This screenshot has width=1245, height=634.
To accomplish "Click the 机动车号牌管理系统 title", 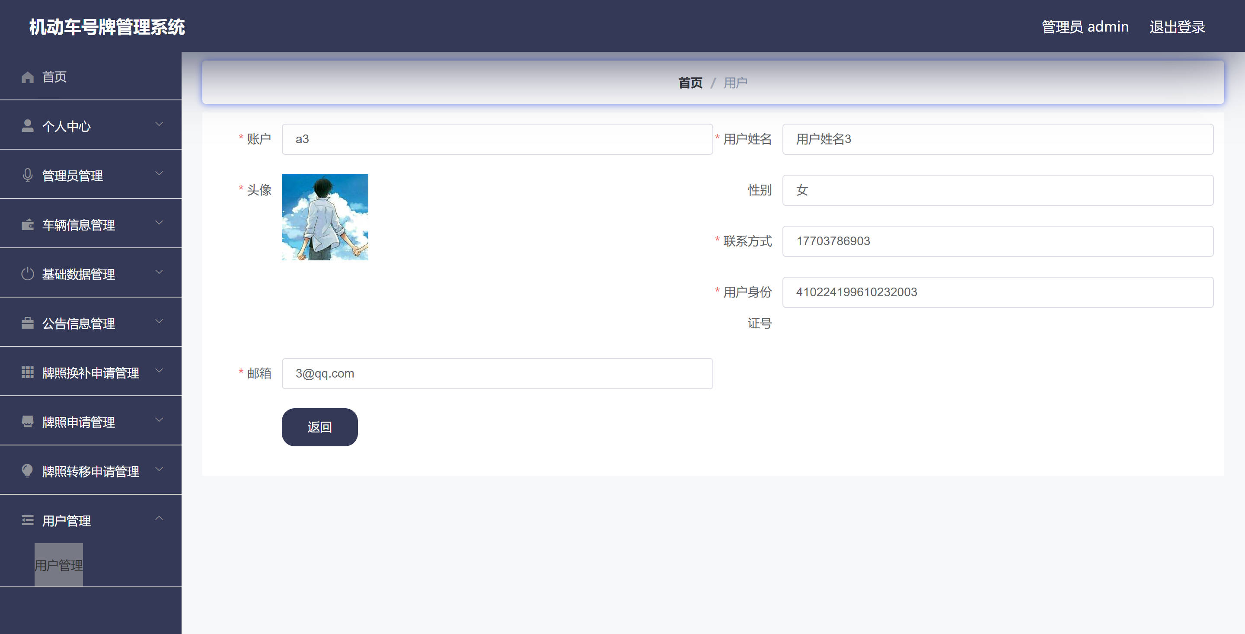I will [x=107, y=27].
